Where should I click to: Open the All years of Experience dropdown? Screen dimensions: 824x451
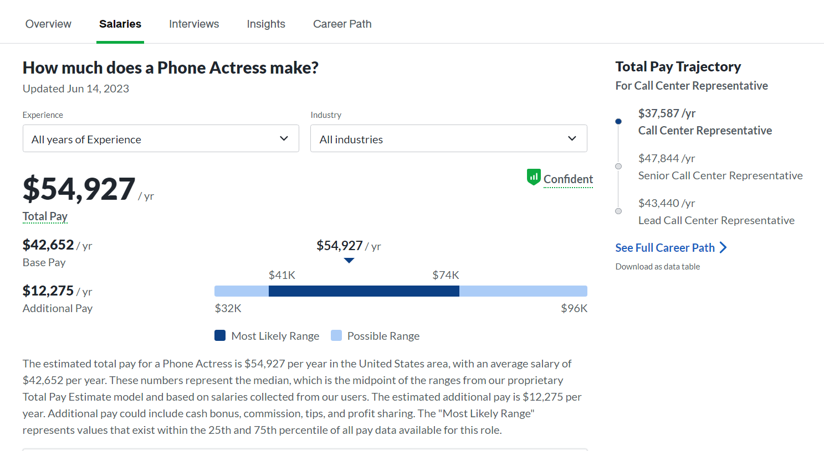point(161,138)
